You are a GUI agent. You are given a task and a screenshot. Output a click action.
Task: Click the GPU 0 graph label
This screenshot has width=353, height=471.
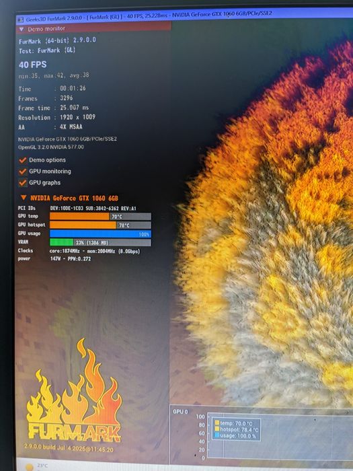point(180,412)
